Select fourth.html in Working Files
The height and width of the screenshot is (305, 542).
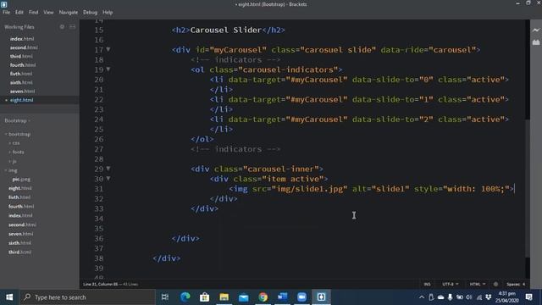[23, 64]
